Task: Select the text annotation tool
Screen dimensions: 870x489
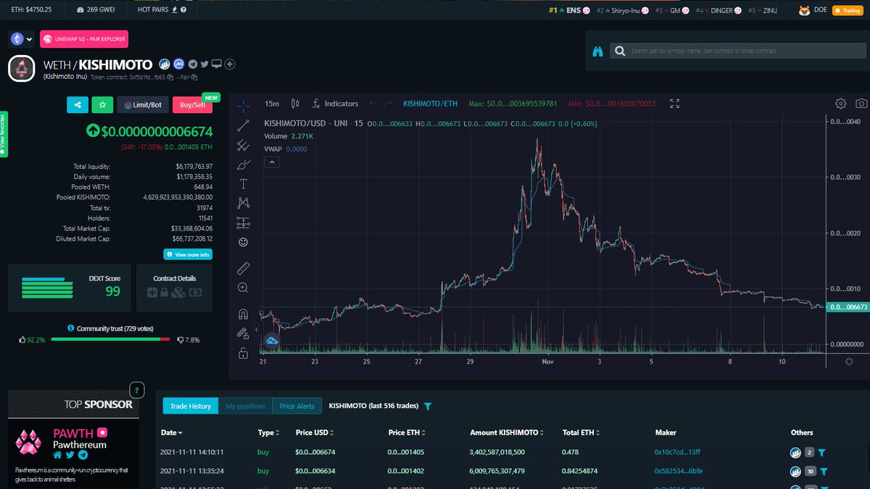Action: tap(244, 184)
